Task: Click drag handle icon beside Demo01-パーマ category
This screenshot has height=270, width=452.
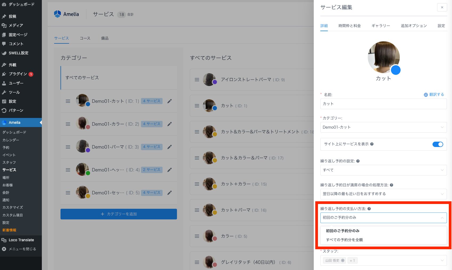Action: (68, 147)
